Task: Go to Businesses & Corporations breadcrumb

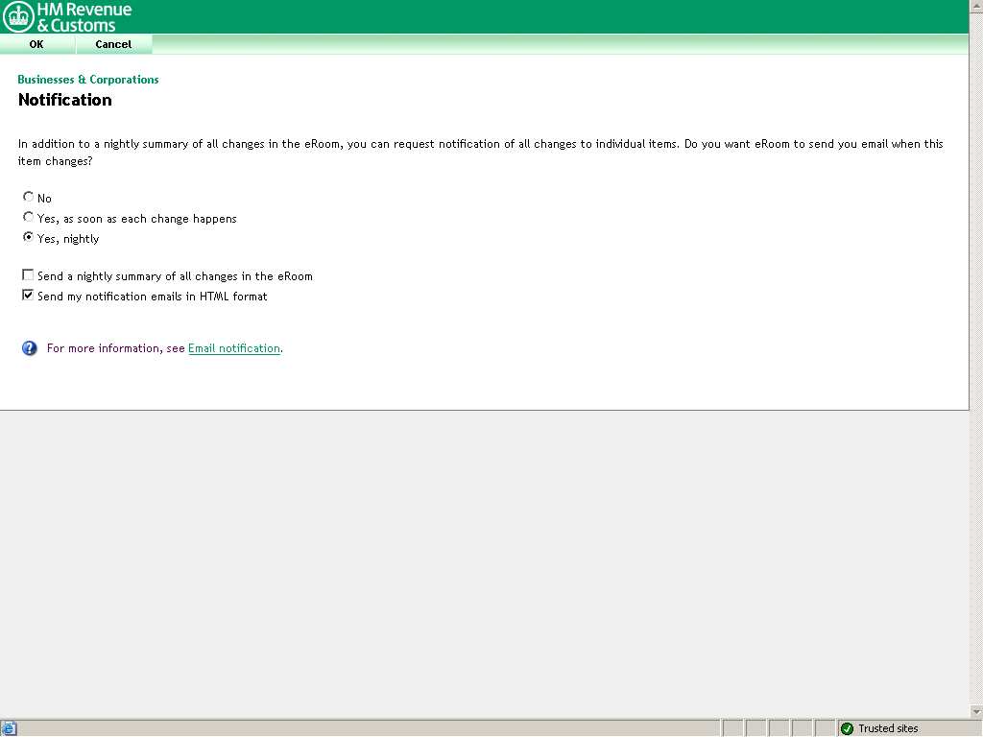Action: (x=88, y=80)
